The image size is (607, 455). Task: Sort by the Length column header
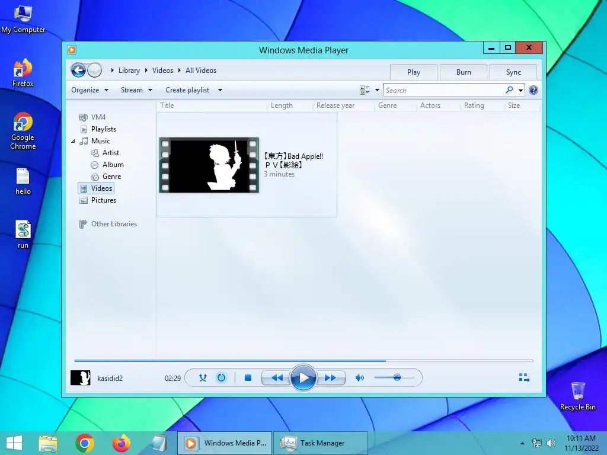290,105
